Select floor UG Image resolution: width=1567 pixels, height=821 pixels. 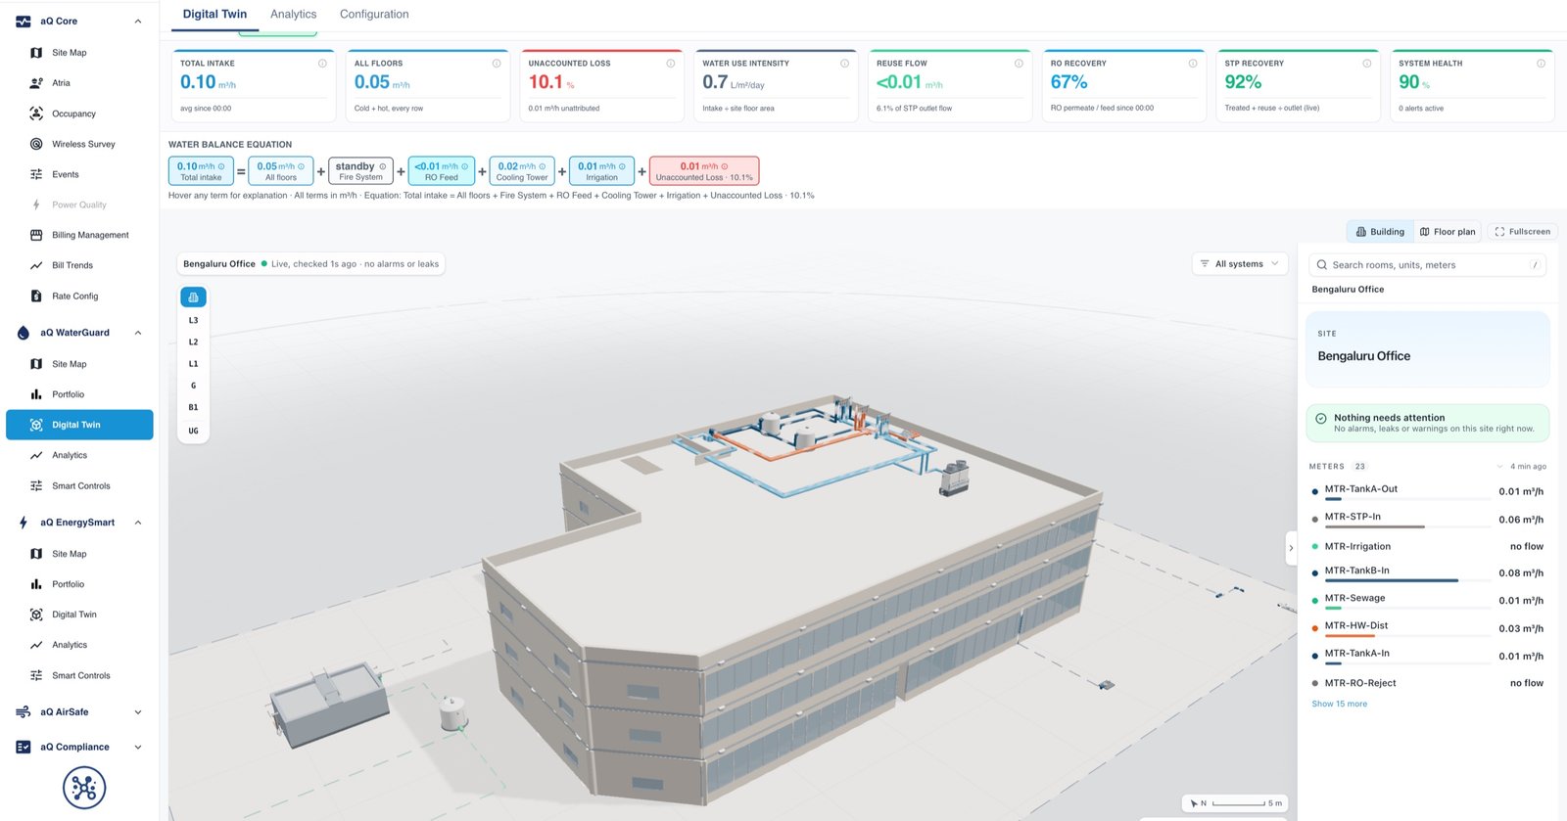[193, 431]
